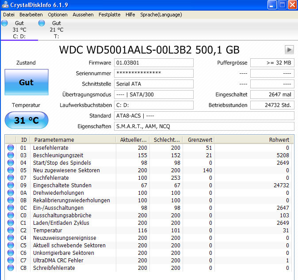Open the Festplatte menu
The height and width of the screenshot is (280, 298).
tap(110, 15)
